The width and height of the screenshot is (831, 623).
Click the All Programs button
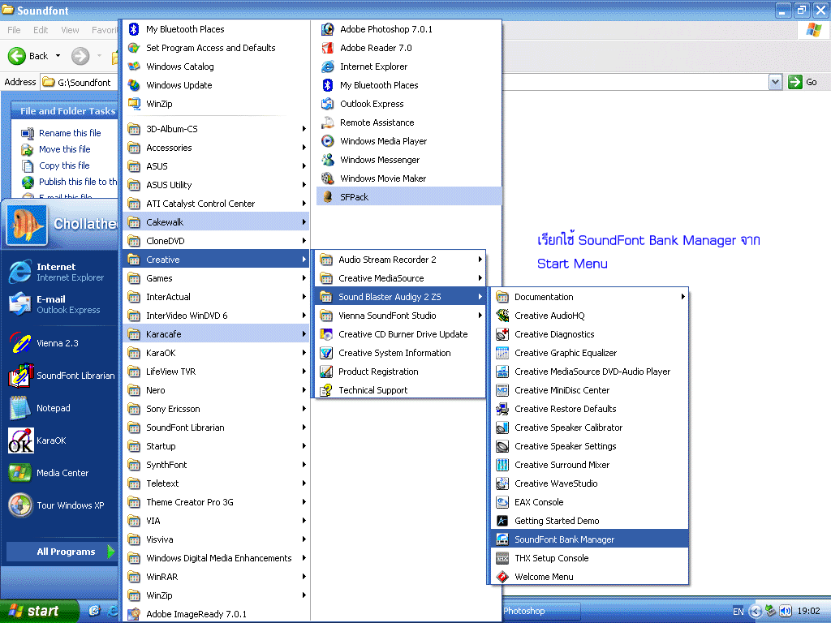click(61, 552)
